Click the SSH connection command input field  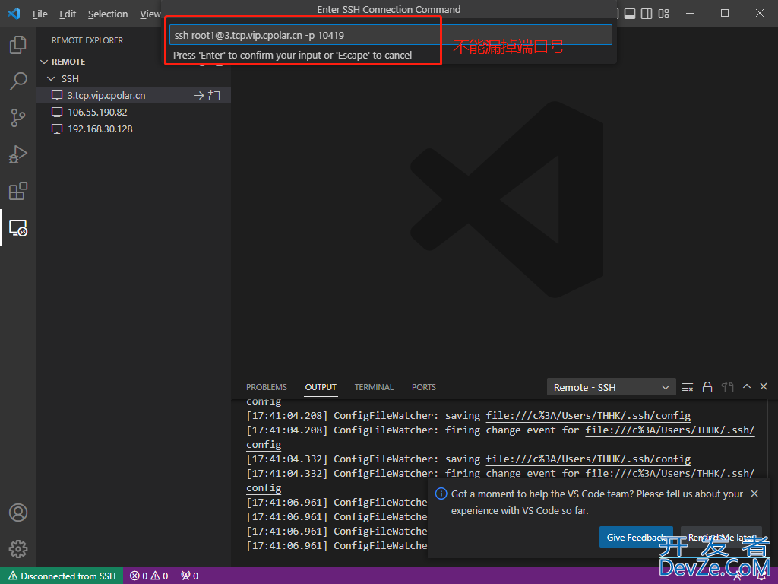pos(391,35)
